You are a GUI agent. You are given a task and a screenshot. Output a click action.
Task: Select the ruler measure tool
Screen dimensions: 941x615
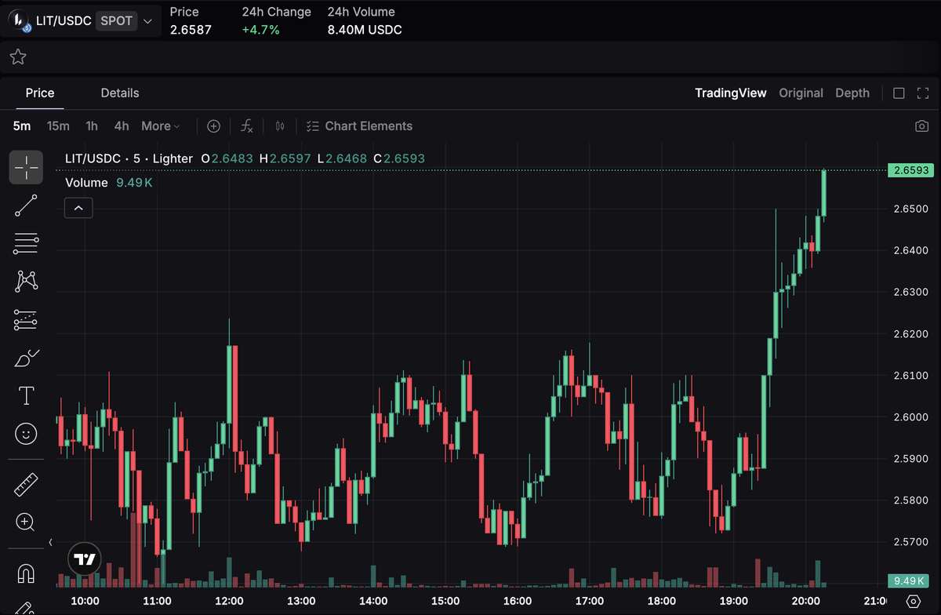(26, 484)
